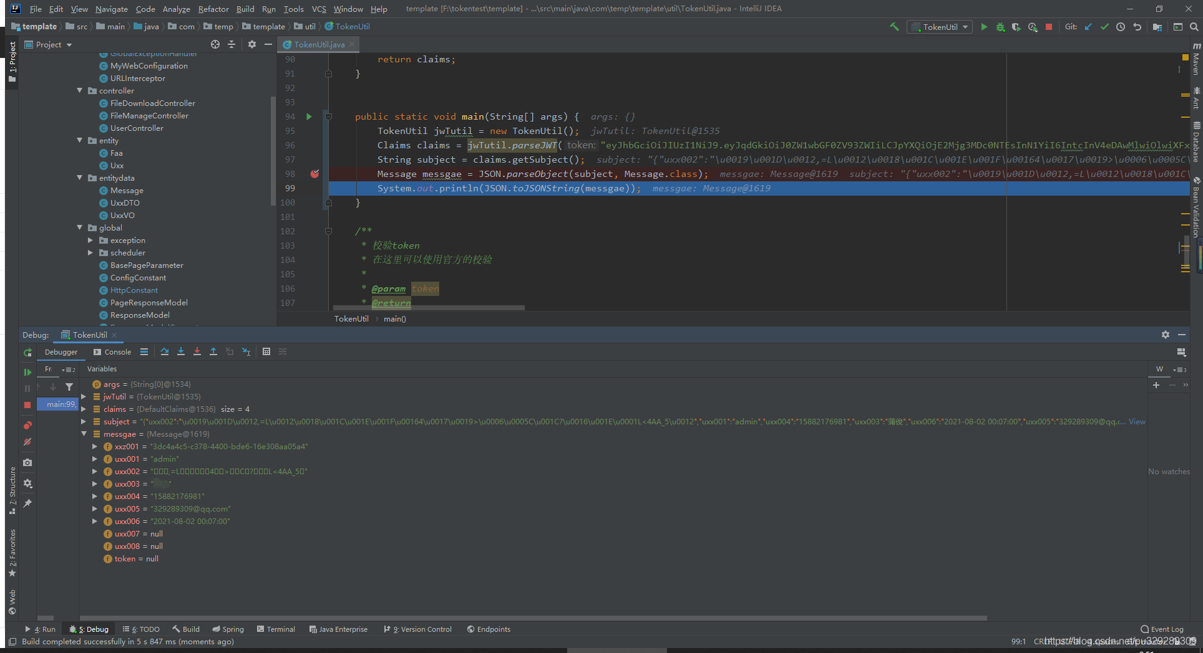
Task: Click the editor horizontal scrollbar
Action: (429, 308)
